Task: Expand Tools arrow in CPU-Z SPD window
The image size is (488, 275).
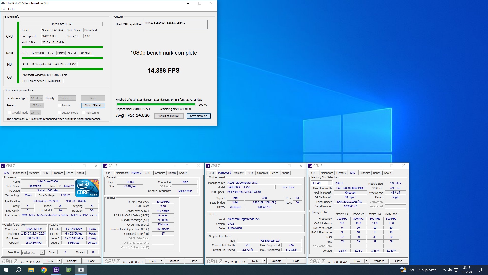Action: tap(367, 261)
